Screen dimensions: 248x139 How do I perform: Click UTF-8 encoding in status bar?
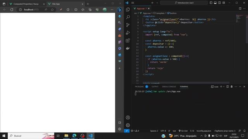point(163,131)
